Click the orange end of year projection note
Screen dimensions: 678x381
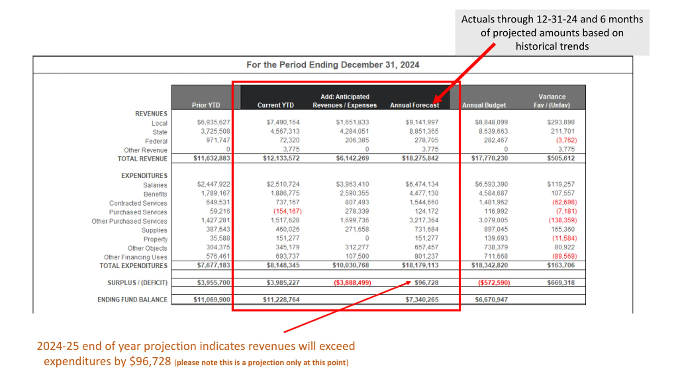196,354
